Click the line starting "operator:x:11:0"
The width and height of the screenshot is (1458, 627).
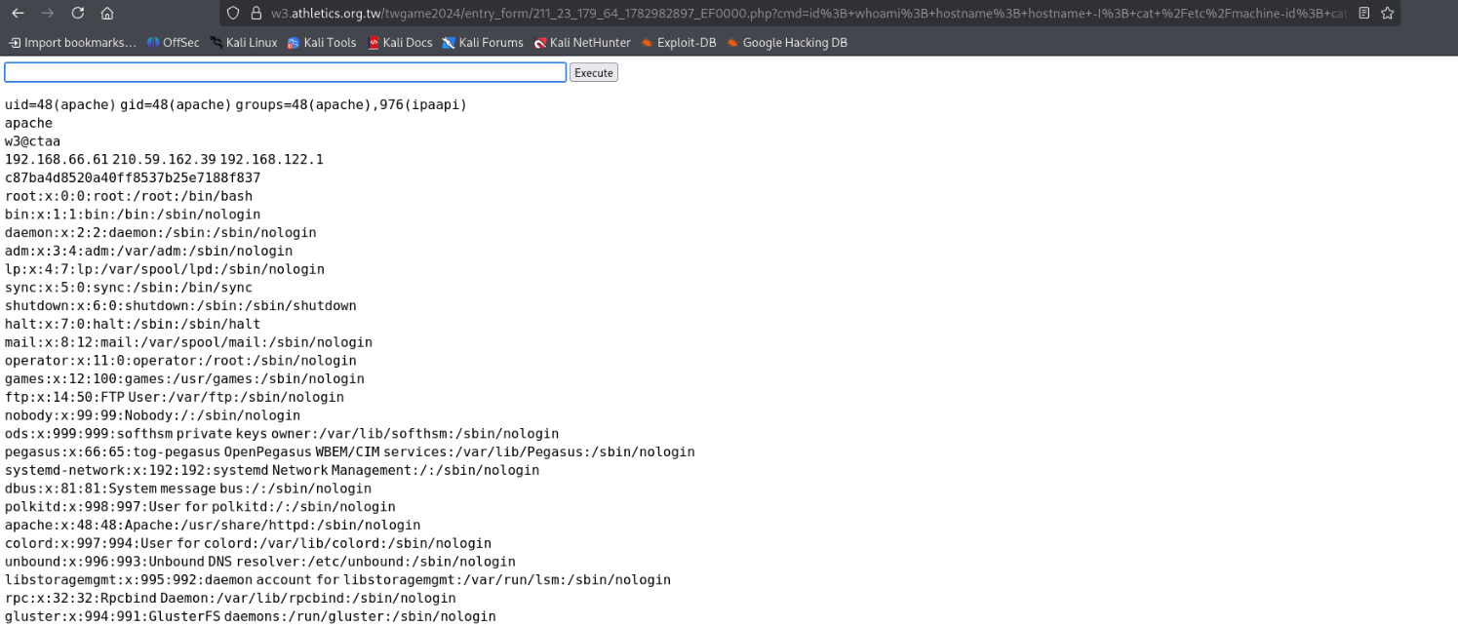[x=180, y=361]
